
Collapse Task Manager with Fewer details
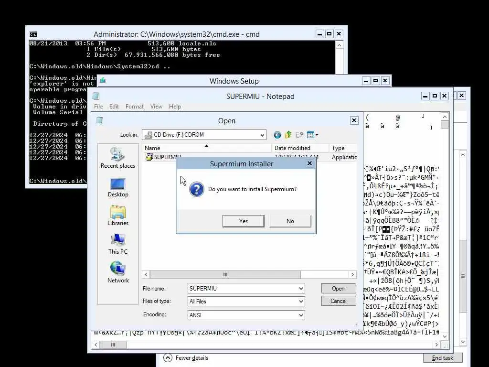(x=186, y=358)
